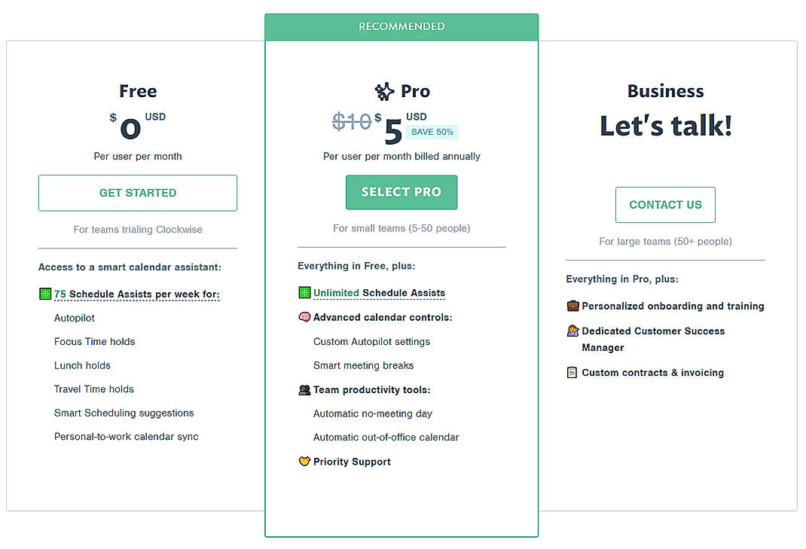This screenshot has width=806, height=549.
Task: Click the green grid icon before 75 Schedule Assists
Action: coord(44,294)
